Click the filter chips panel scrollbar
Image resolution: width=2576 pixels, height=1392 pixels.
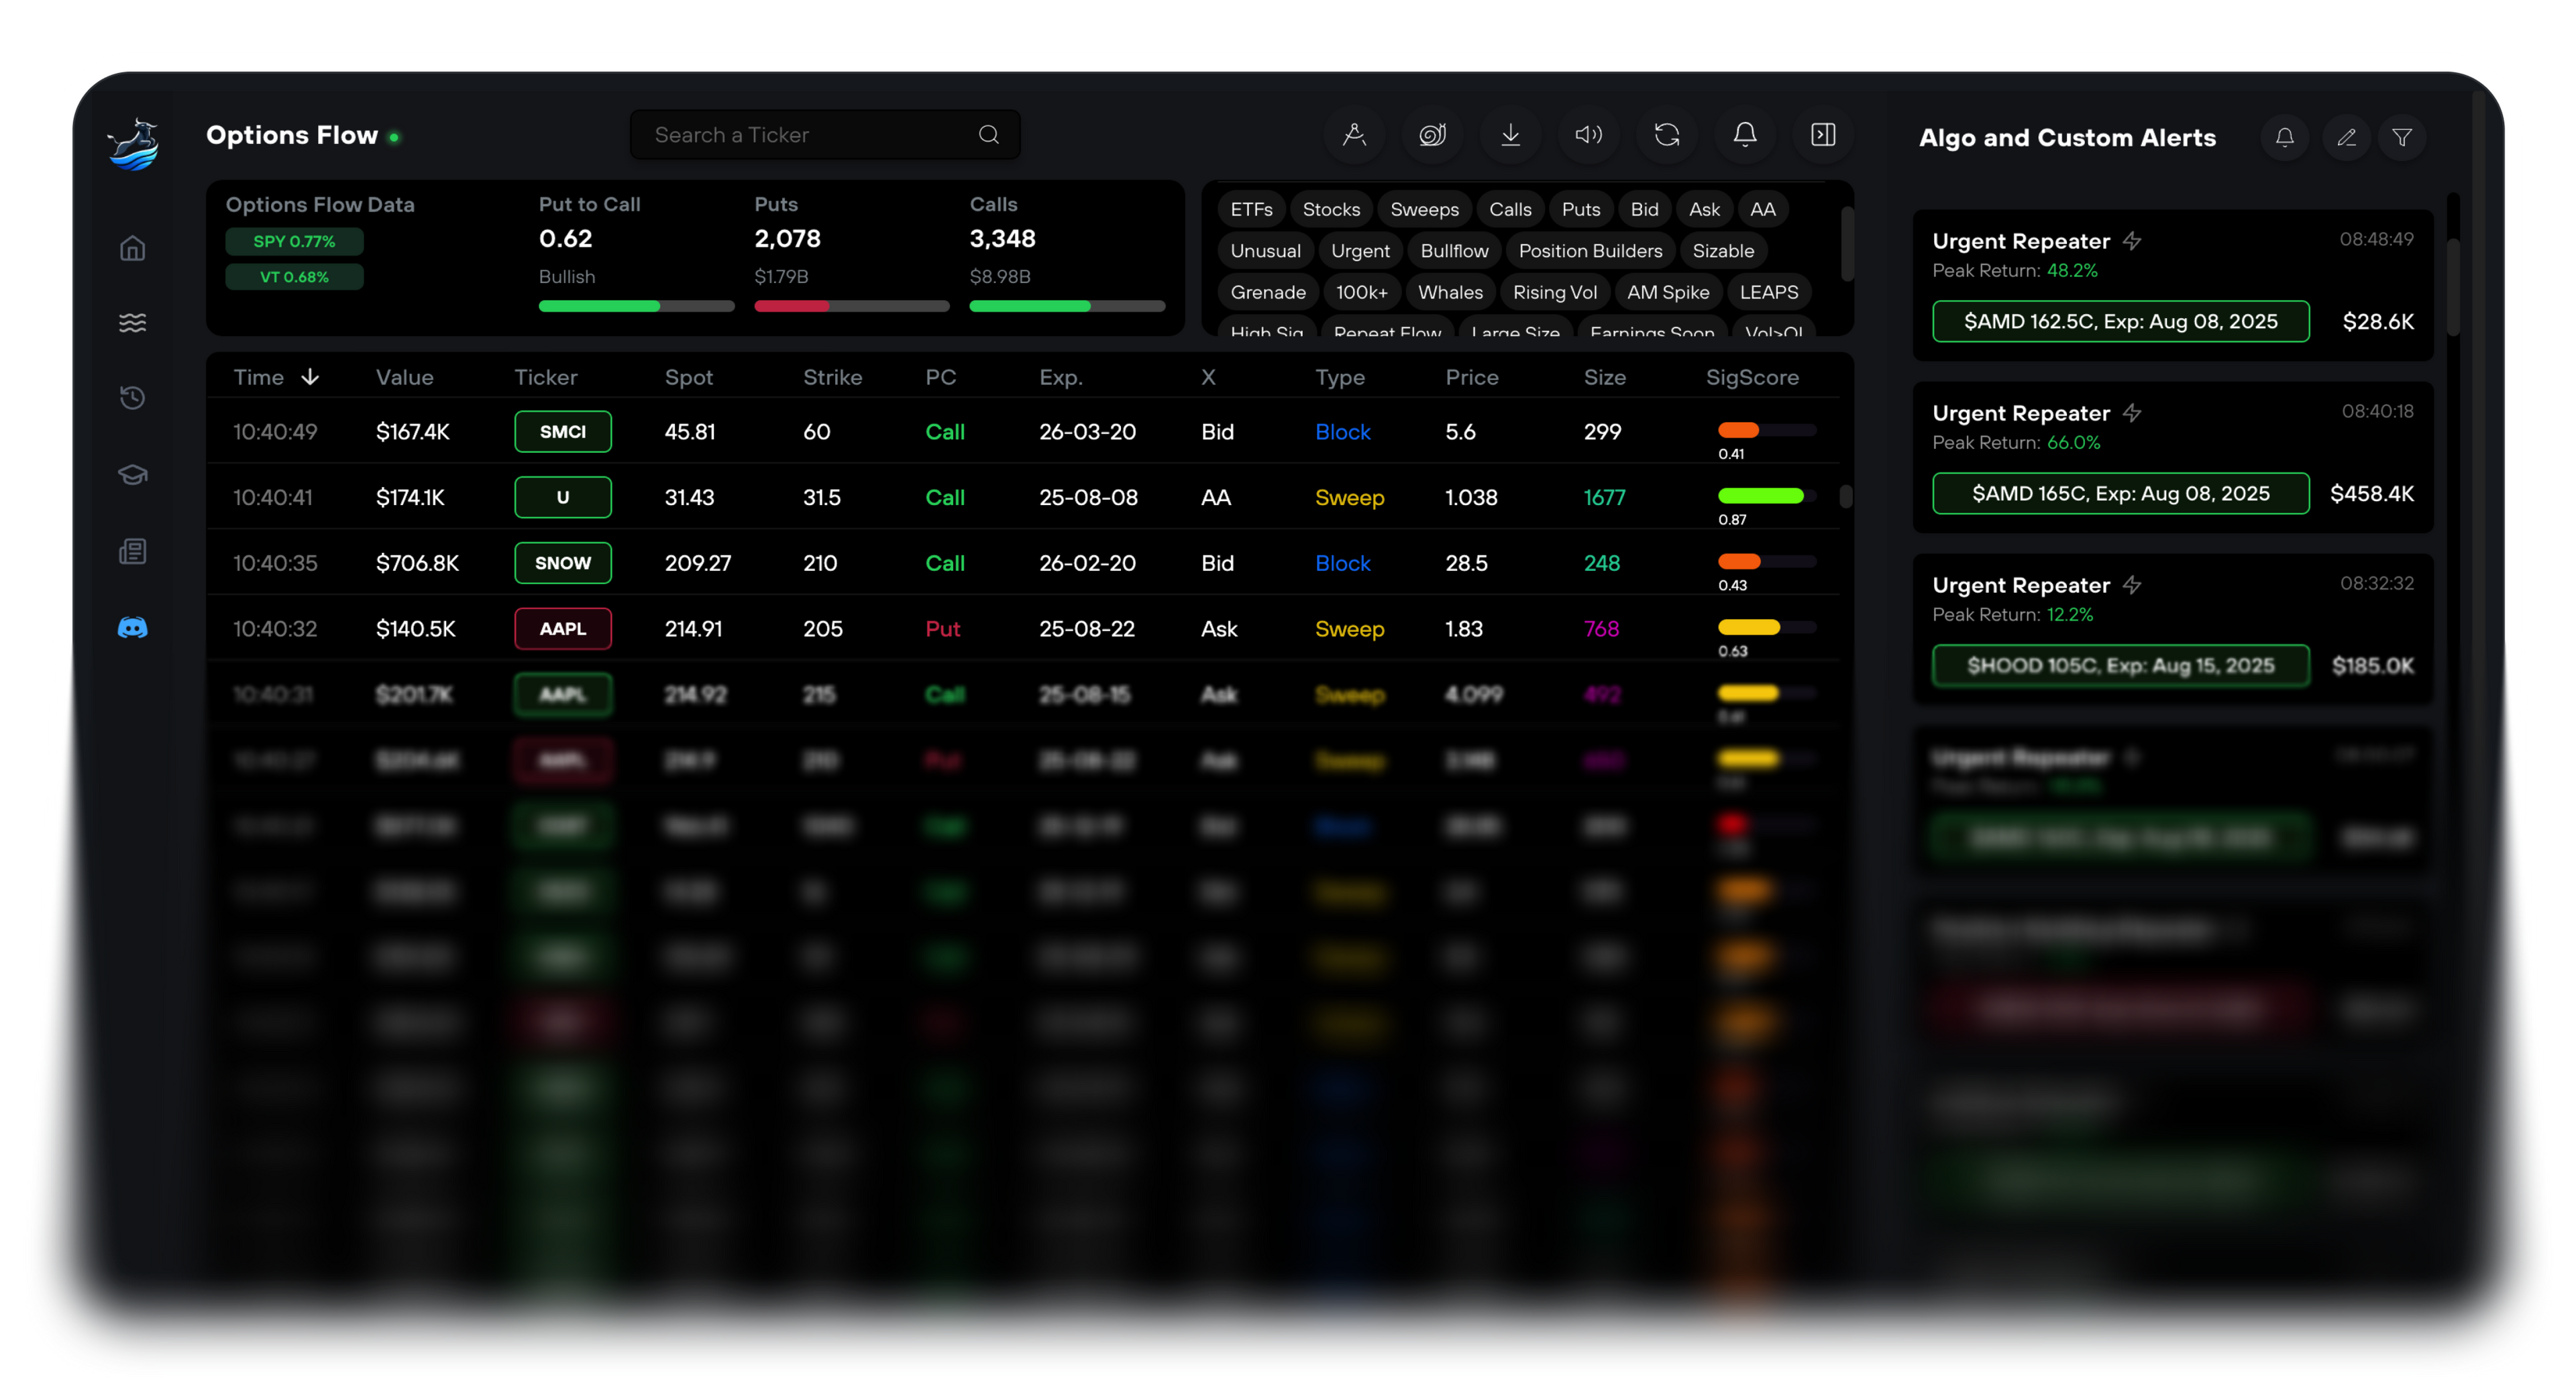(x=1846, y=243)
